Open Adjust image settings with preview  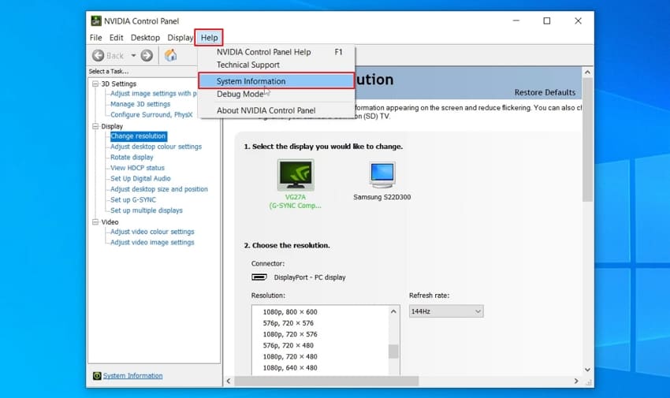click(154, 94)
